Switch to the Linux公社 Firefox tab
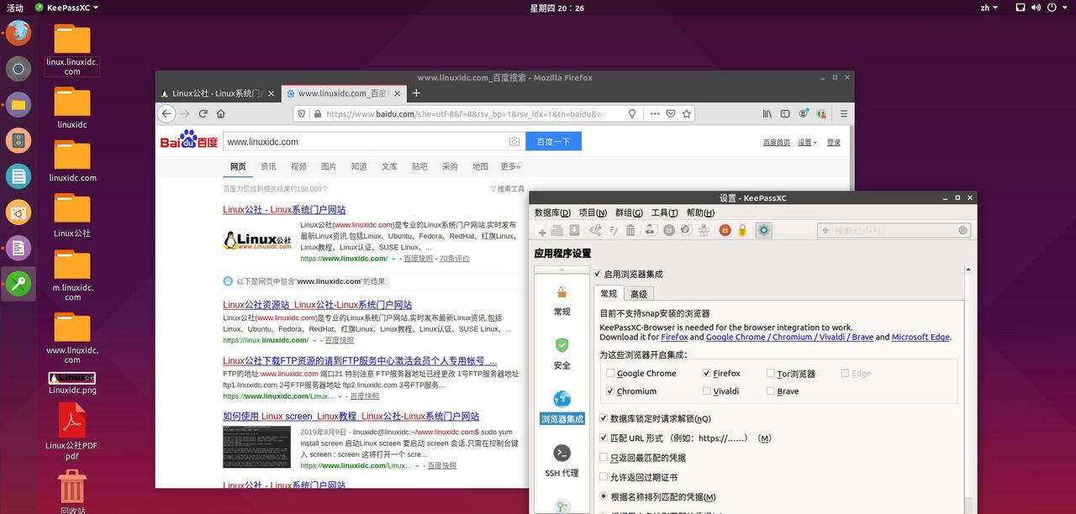This screenshot has height=514, width=1076. pyautogui.click(x=218, y=93)
